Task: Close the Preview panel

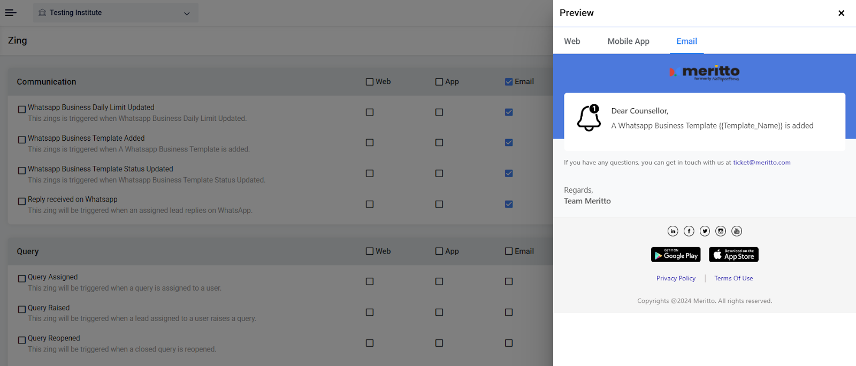Action: 841,13
